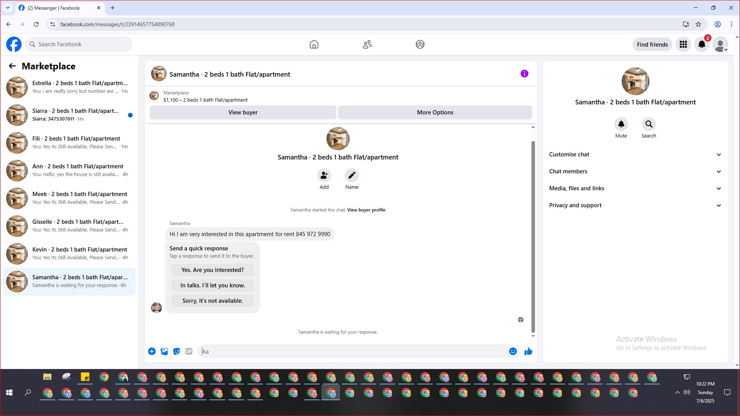
Task: Click the thumbs-up like icon
Action: (528, 351)
